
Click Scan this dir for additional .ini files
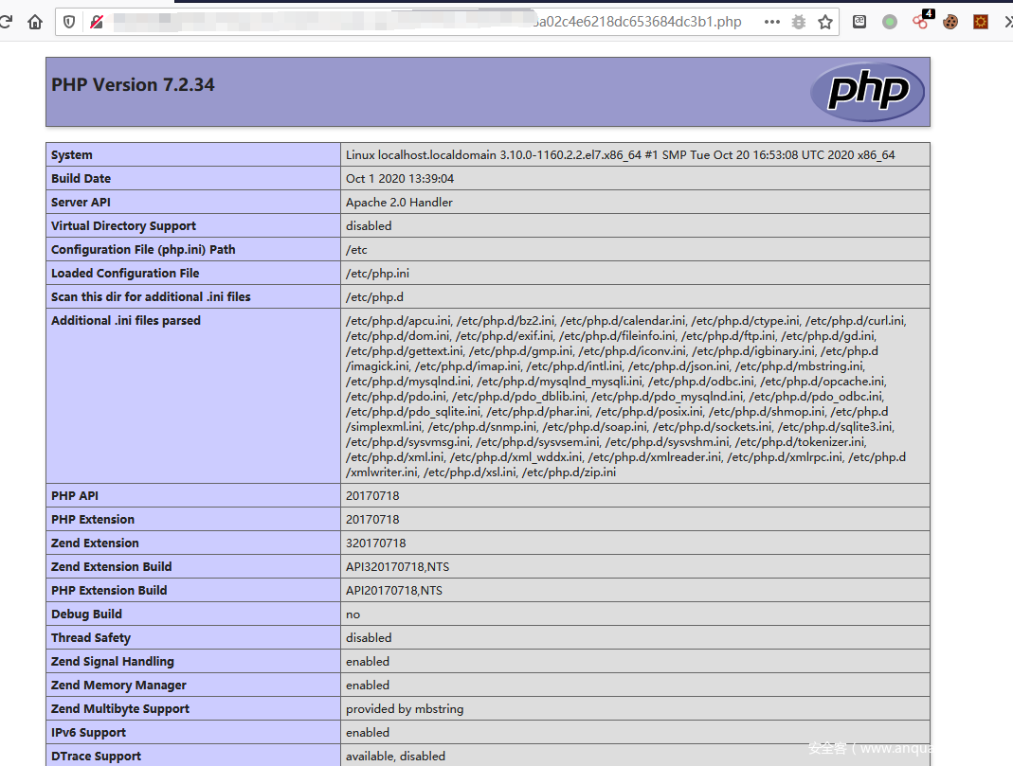(151, 297)
